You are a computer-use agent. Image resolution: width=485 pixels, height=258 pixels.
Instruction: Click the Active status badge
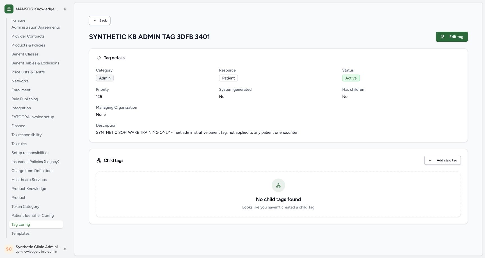pyautogui.click(x=351, y=78)
